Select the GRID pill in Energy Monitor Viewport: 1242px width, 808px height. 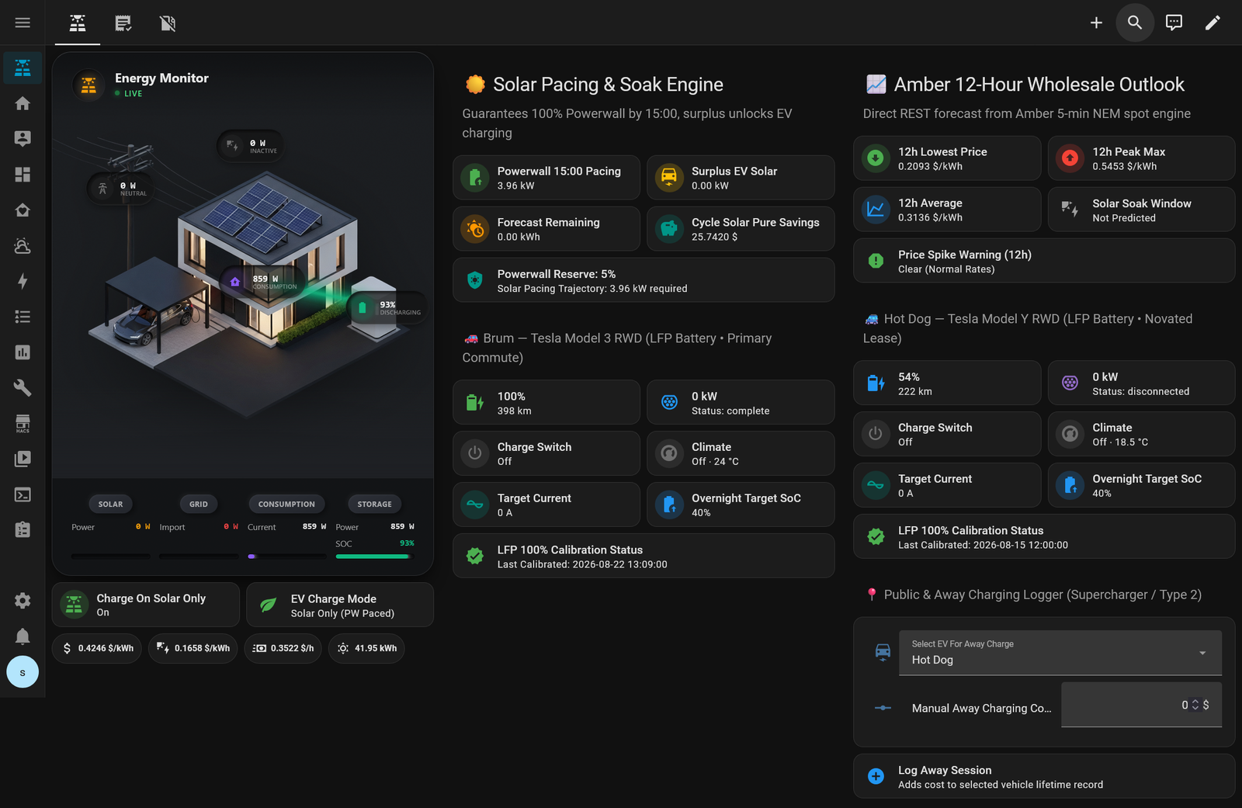point(199,504)
